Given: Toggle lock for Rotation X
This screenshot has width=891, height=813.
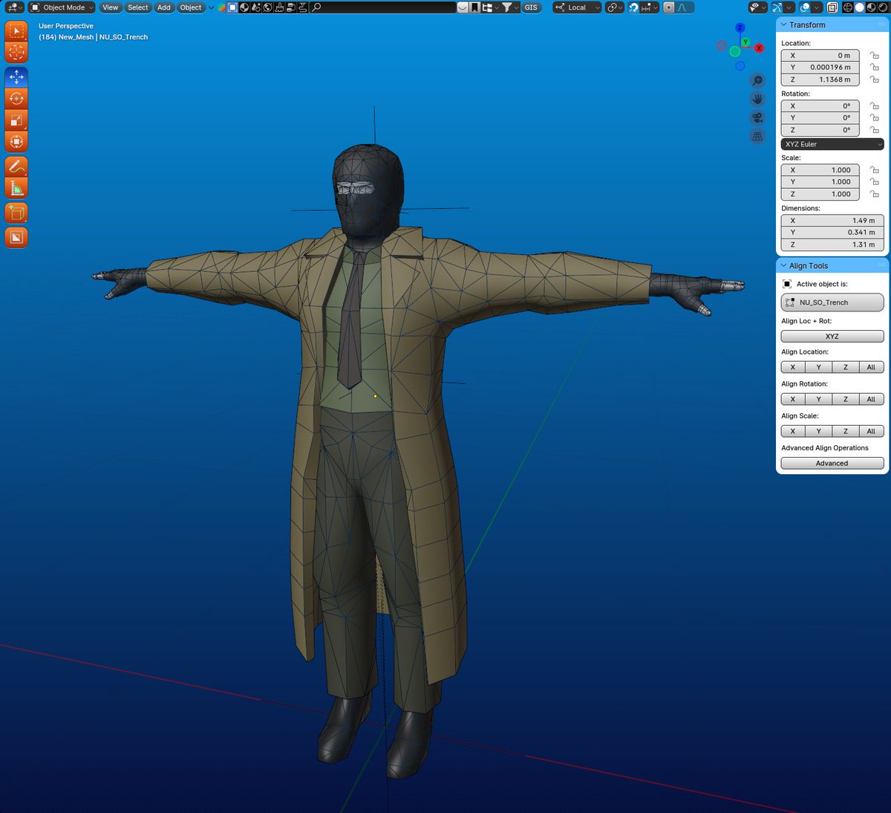Looking at the screenshot, I should click(875, 106).
